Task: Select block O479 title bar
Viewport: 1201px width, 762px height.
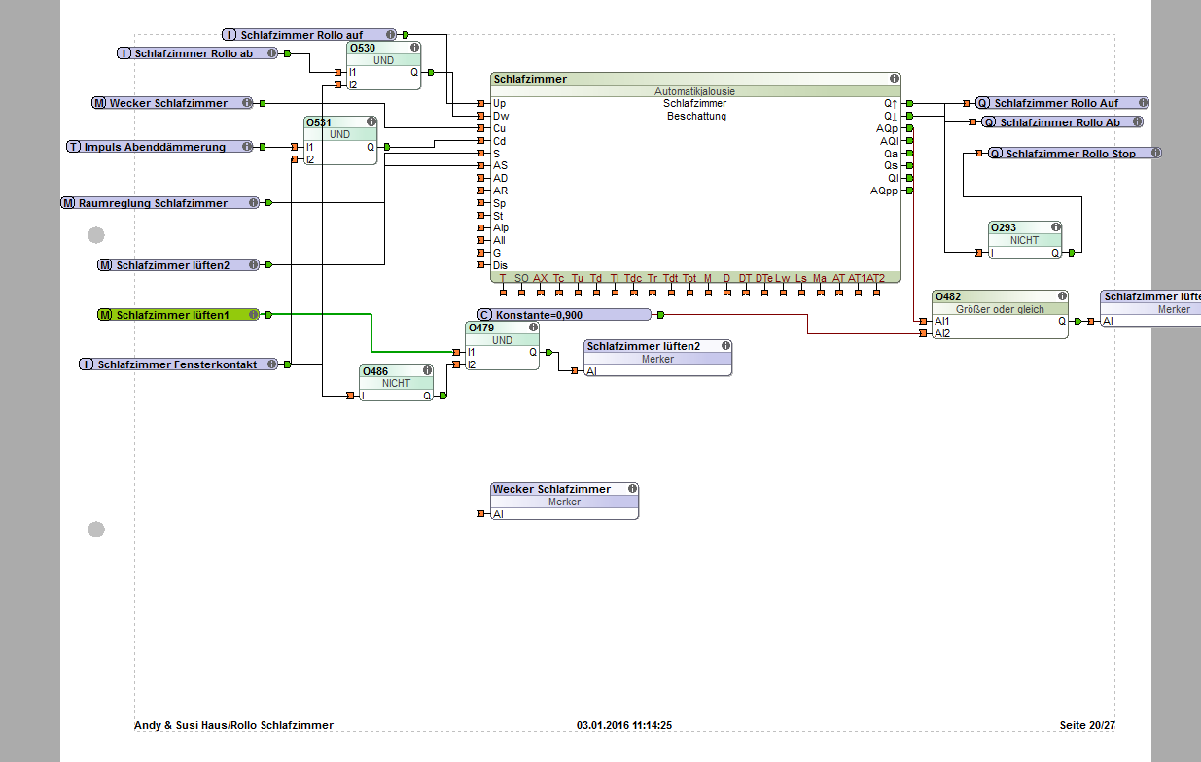Action: coord(502,328)
